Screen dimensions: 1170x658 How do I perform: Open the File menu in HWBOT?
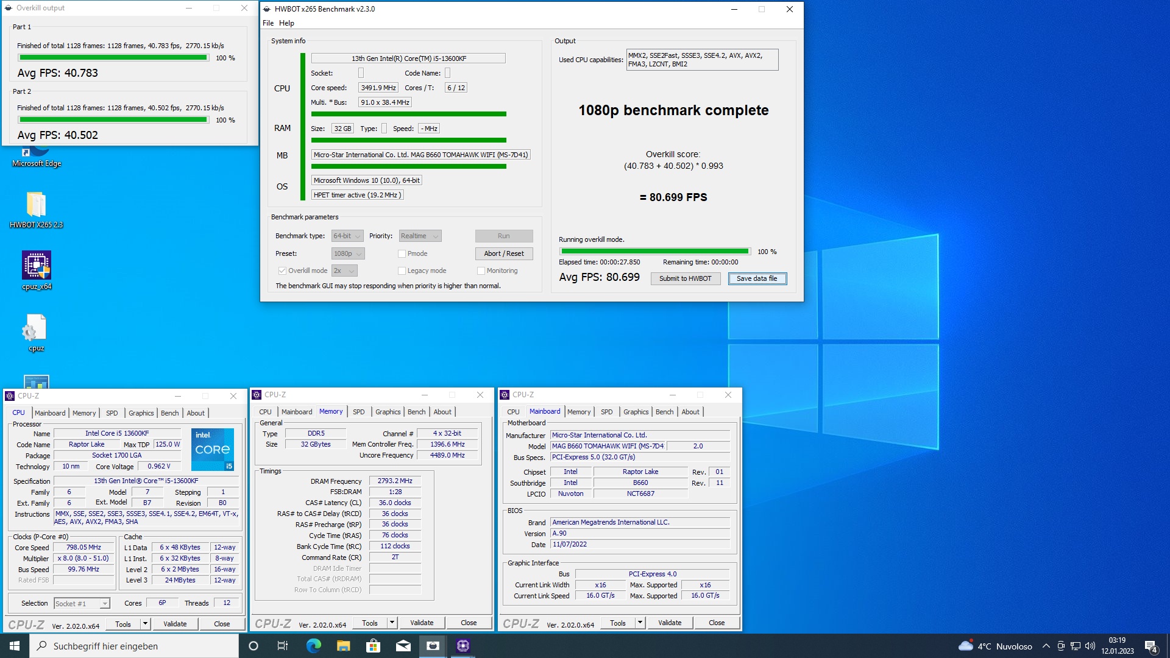coord(268,23)
